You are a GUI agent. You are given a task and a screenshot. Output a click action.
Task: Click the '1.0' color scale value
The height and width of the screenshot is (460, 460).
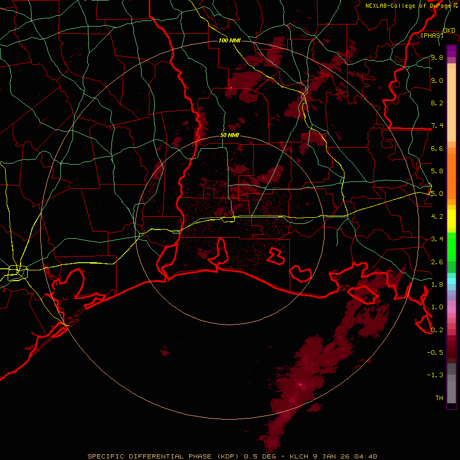[x=437, y=307]
